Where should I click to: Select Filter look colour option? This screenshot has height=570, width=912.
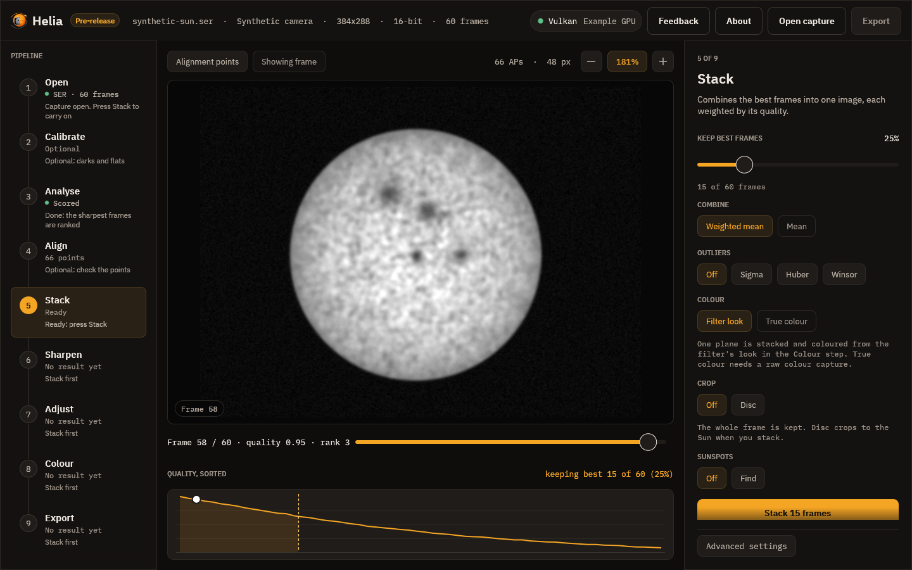click(x=725, y=321)
